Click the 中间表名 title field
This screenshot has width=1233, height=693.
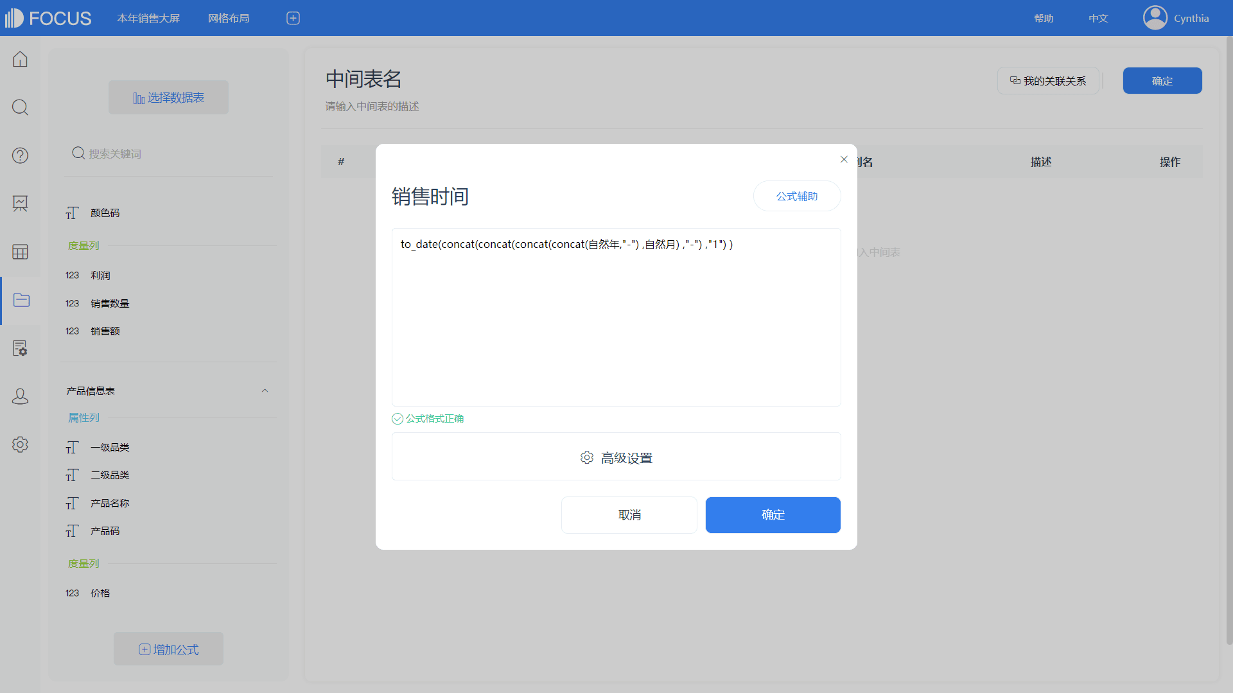(363, 79)
